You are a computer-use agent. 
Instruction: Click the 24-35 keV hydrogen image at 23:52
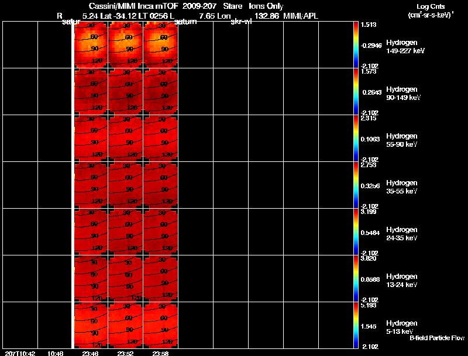coord(126,232)
